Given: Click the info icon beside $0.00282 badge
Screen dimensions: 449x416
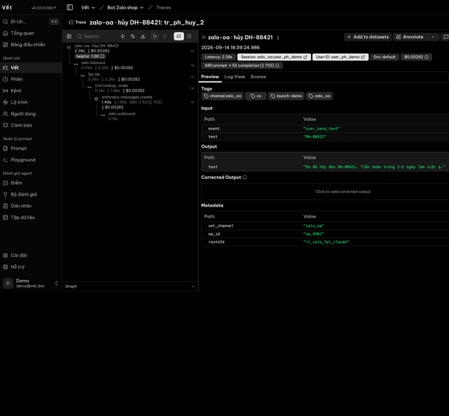Looking at the screenshot, I should click(x=427, y=57).
